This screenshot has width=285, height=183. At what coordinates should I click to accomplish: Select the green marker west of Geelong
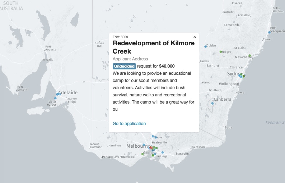(x=142, y=154)
